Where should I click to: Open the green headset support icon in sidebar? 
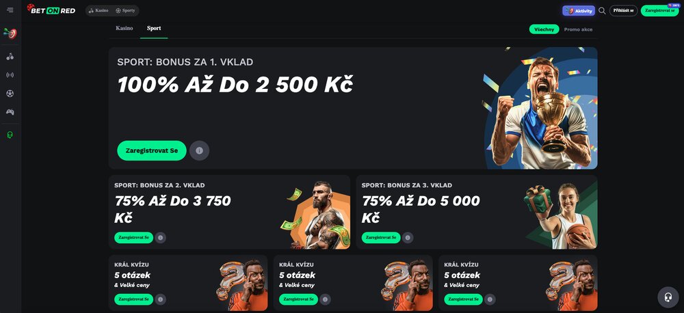[x=10, y=135]
